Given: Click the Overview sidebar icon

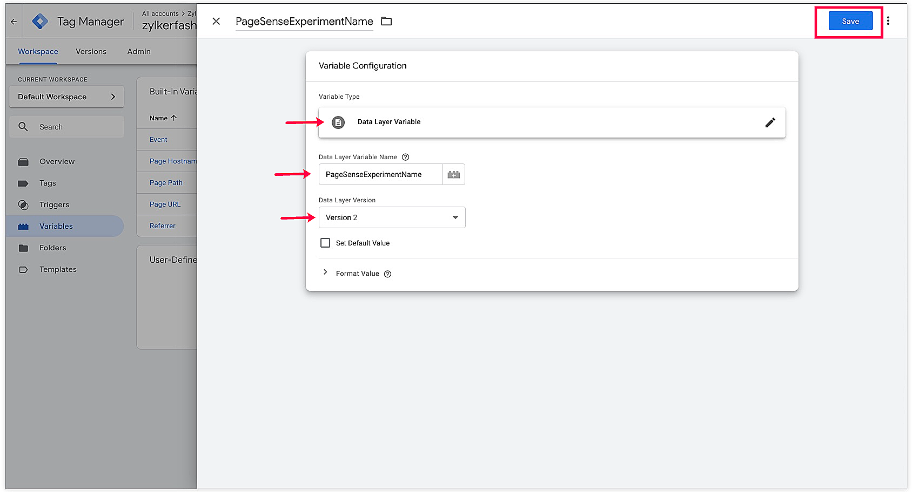Looking at the screenshot, I should pos(23,162).
